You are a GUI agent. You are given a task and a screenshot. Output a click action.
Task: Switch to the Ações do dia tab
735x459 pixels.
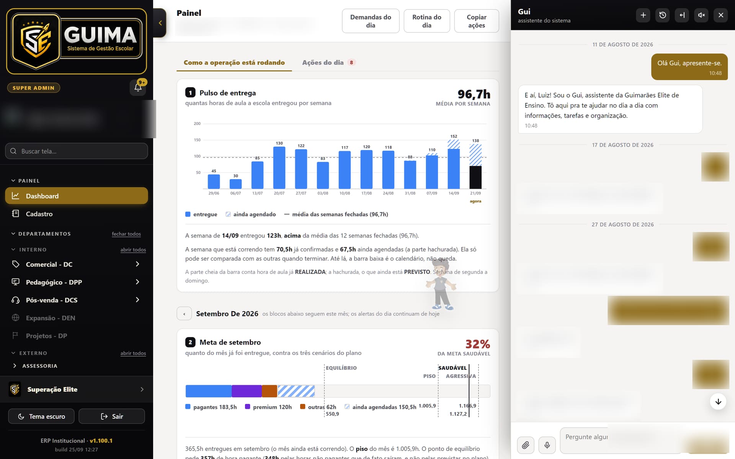pos(329,63)
